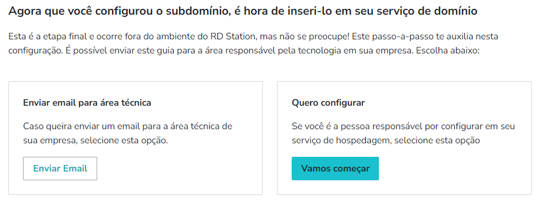538x212 pixels.
Task: Click the 'Caso queira enviar um email' description text
Action: coord(128,133)
